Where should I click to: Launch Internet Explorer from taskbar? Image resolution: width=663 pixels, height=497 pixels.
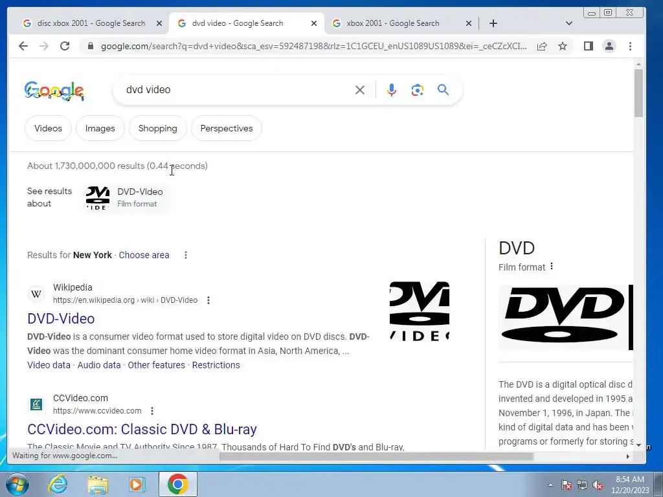(x=58, y=484)
